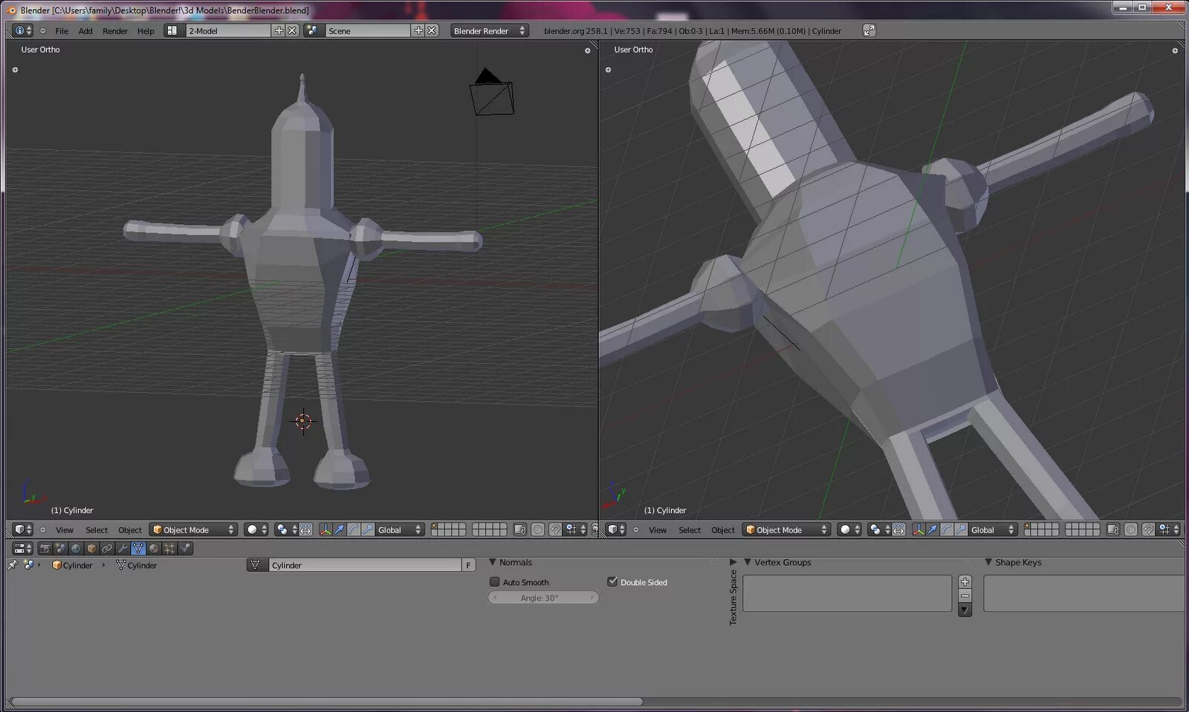The image size is (1189, 712).
Task: Open the Render menu
Action: 115,31
